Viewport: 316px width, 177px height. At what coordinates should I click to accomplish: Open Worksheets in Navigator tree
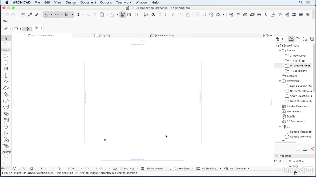pyautogui.click(x=294, y=111)
